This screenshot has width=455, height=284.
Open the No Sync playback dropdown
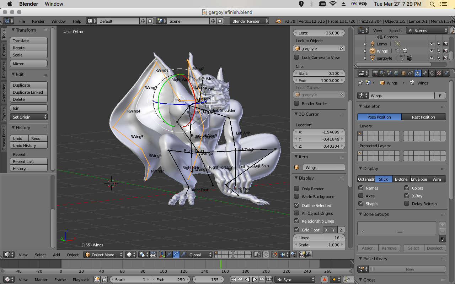click(295, 279)
